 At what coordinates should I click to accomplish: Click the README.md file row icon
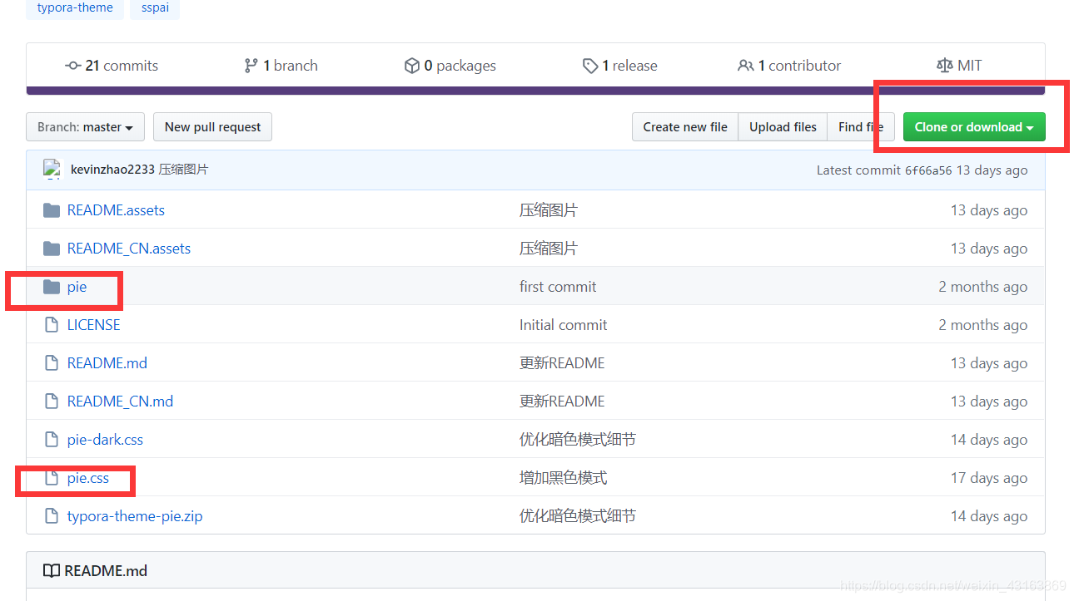52,363
